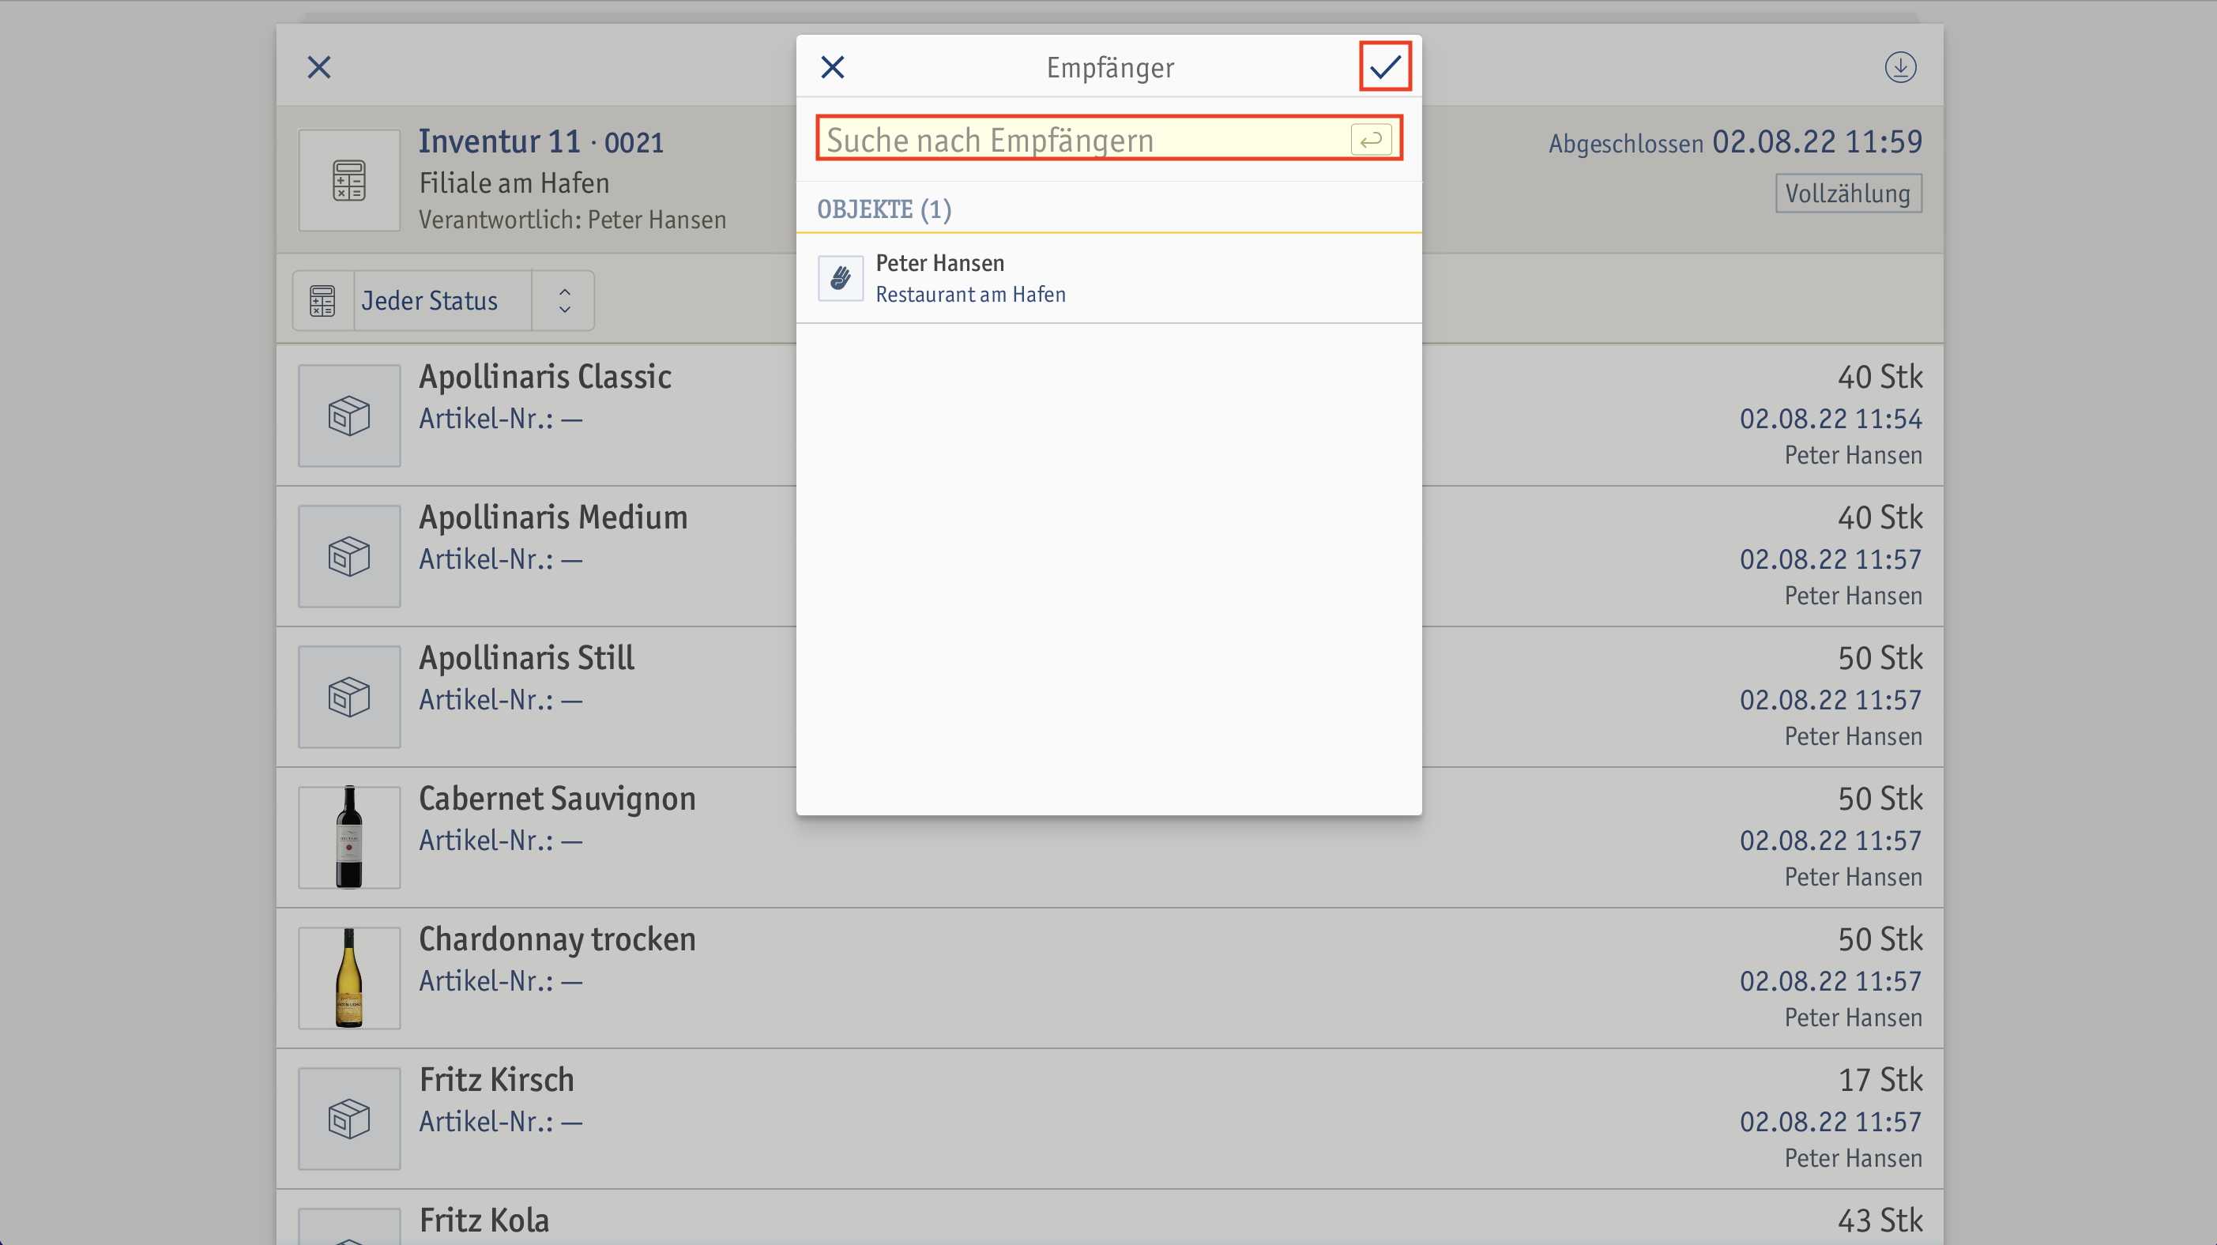This screenshot has width=2217, height=1245.
Task: Click Restaurant am Hafen subtitle under Peter Hansen
Action: [970, 294]
